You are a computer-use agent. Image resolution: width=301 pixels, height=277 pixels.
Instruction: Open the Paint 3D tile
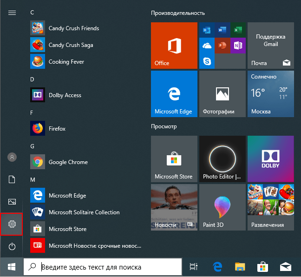coord(222,207)
